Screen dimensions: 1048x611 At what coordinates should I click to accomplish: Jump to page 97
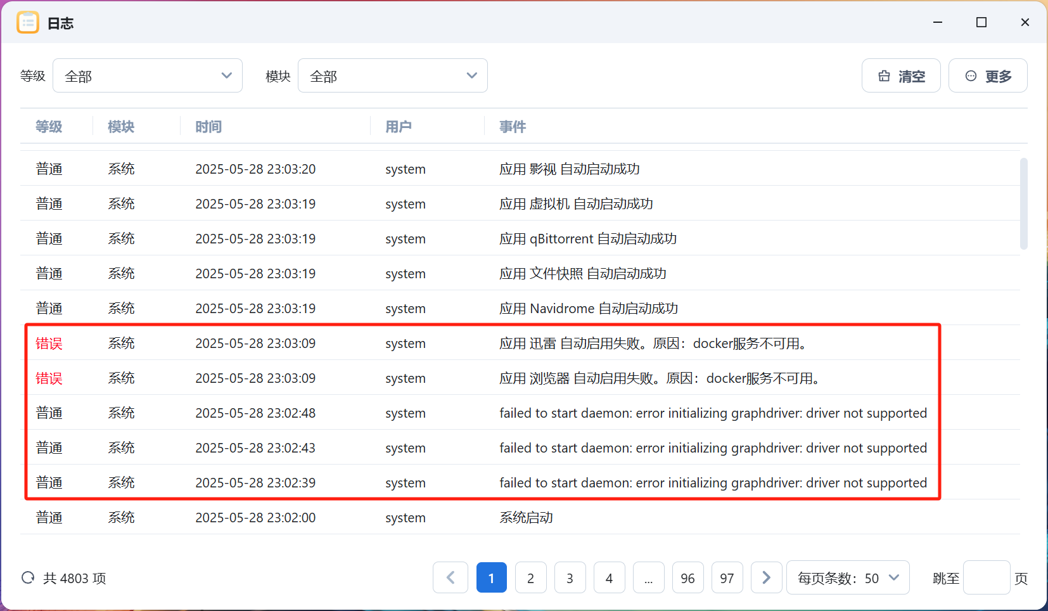(727, 577)
